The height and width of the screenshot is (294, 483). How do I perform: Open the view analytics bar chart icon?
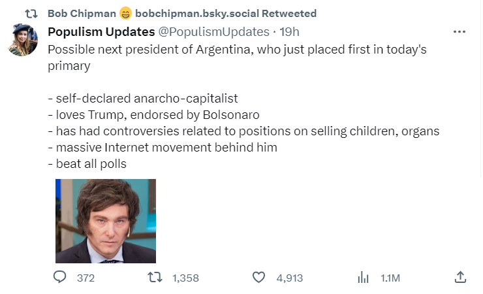[x=364, y=278]
